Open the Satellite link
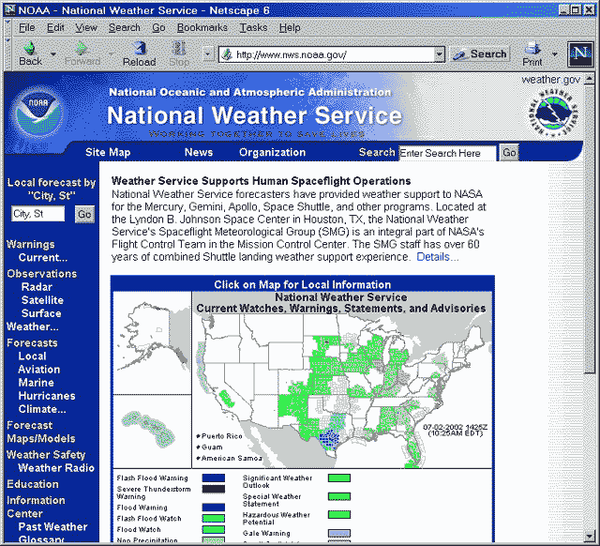The height and width of the screenshot is (546, 600). [42, 300]
